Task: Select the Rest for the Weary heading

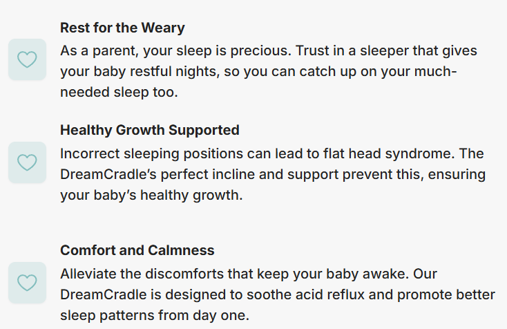Action: (x=122, y=28)
